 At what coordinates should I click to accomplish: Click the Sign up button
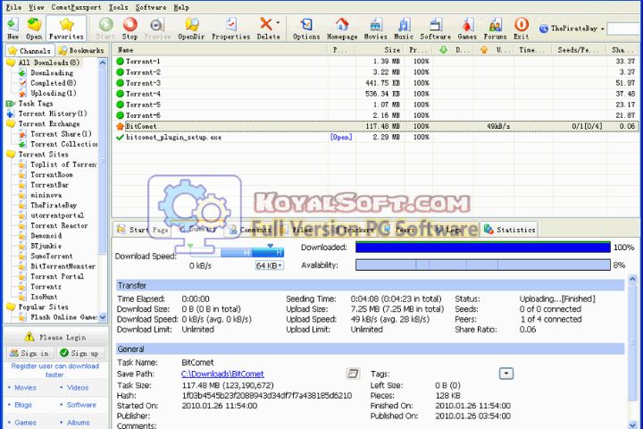[79, 353]
